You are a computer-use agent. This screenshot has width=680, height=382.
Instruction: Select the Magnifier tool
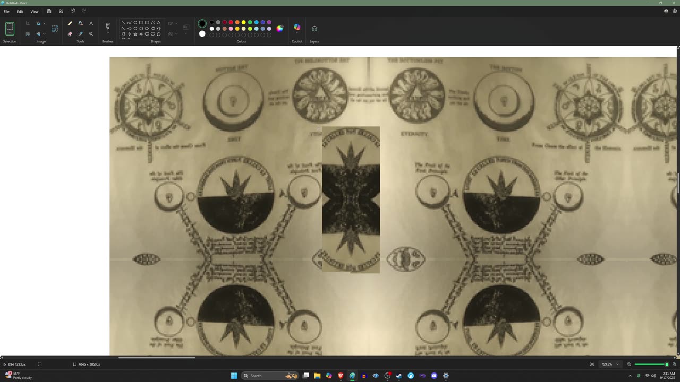pyautogui.click(x=91, y=34)
